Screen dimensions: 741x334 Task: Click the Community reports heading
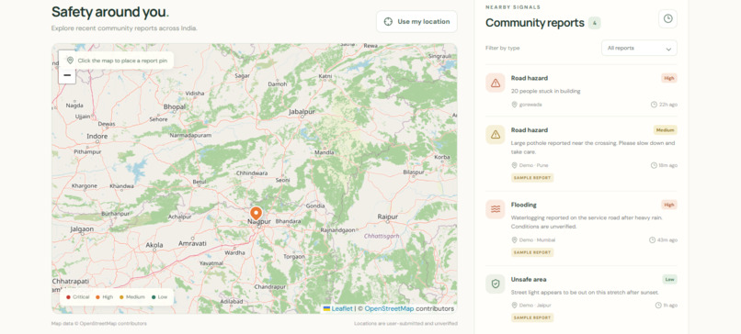click(534, 23)
